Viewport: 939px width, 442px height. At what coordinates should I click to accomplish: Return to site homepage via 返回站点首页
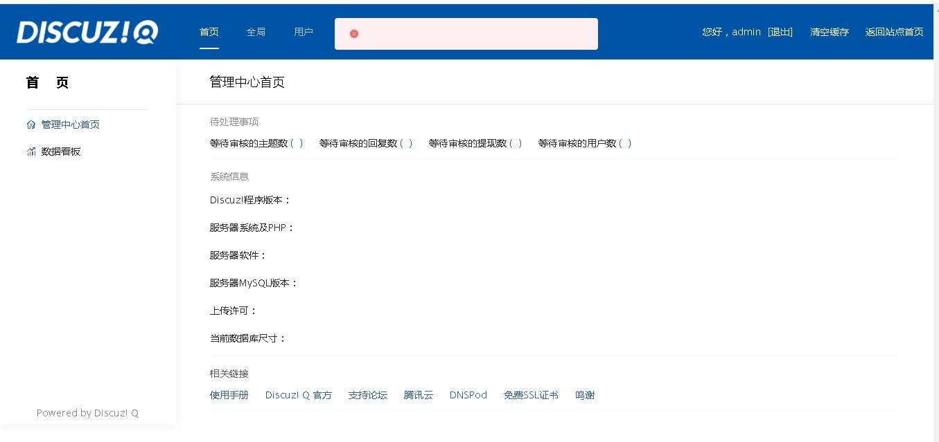tap(893, 32)
